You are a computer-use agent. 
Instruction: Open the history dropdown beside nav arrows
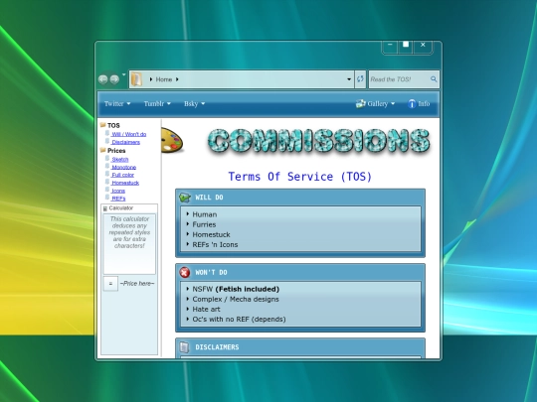pyautogui.click(x=124, y=74)
